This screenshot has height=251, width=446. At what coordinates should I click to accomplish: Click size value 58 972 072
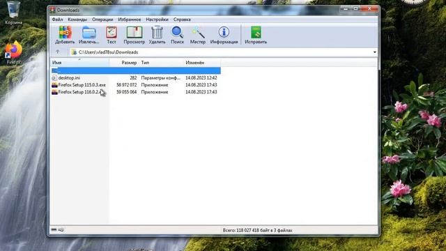point(127,85)
